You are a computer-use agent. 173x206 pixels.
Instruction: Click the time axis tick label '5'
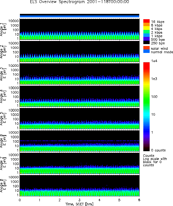coord(119,200)
